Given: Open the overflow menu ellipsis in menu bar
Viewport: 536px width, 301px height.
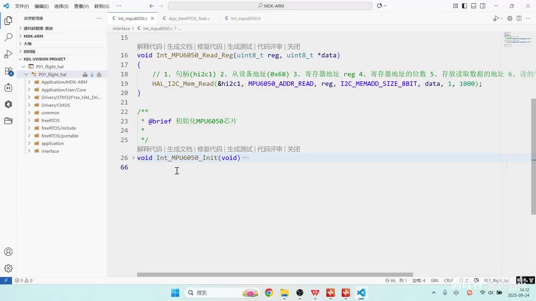Looking at the screenshot, I should click(x=119, y=6).
